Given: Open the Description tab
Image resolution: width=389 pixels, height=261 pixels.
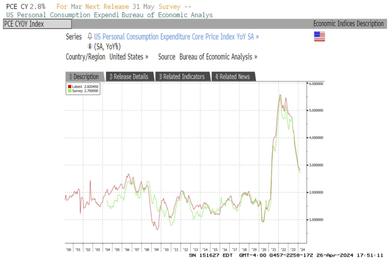Looking at the screenshot, I should (x=84, y=77).
